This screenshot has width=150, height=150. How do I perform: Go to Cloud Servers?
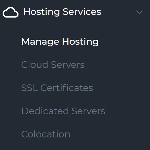(x=53, y=65)
